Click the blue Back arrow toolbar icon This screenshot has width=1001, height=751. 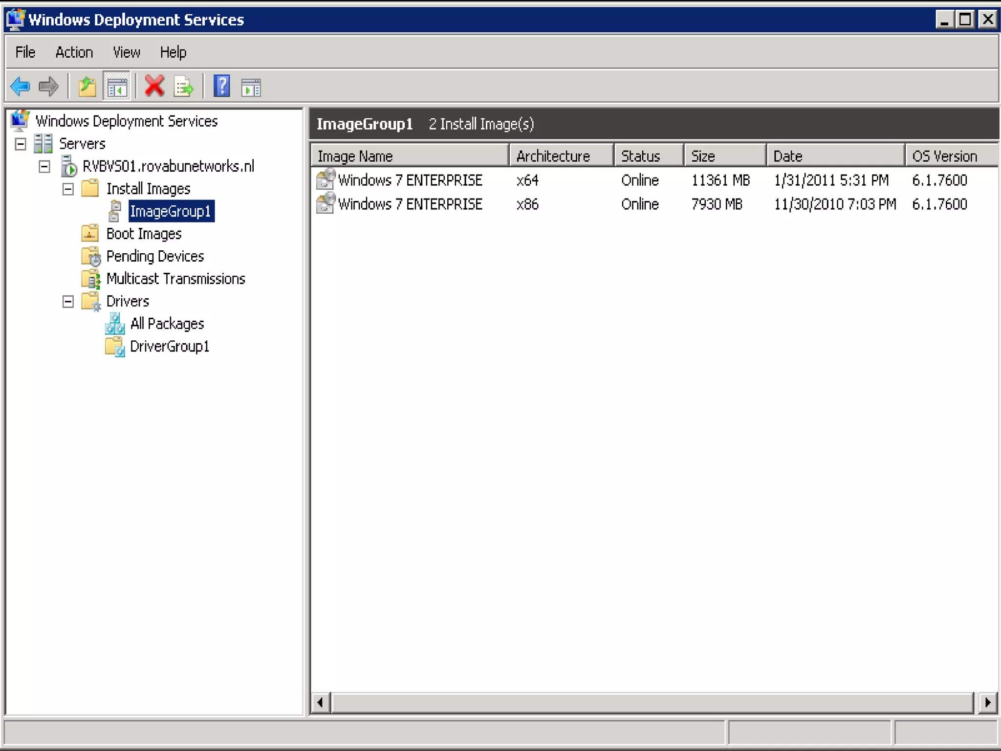20,87
